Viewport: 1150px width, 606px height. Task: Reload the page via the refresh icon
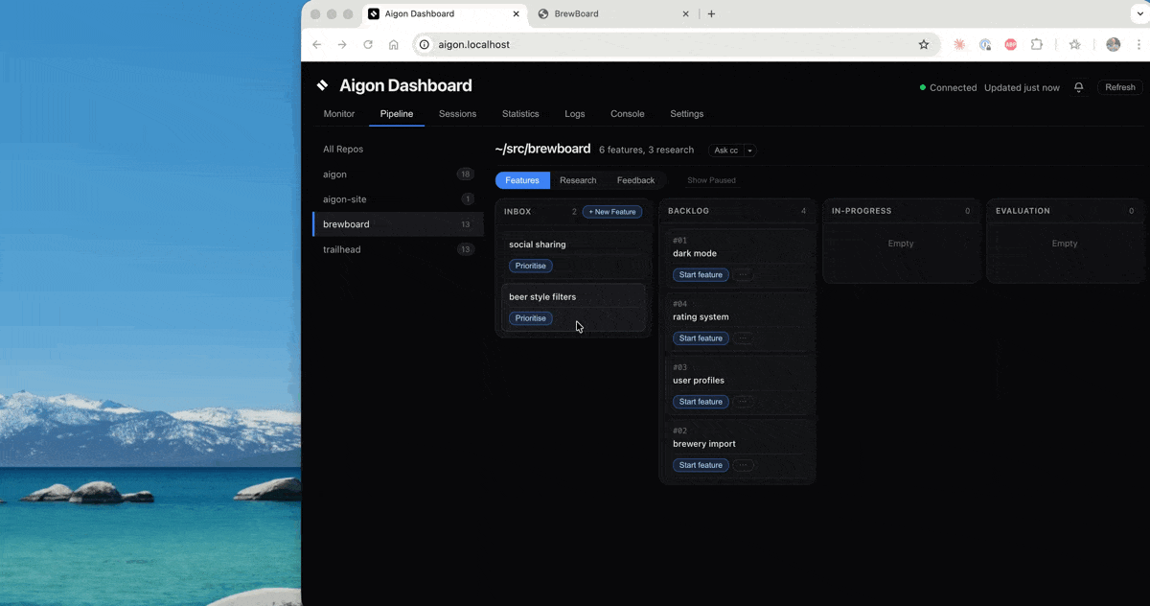(367, 44)
